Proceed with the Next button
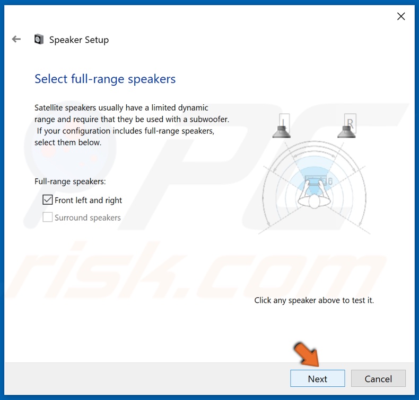The height and width of the screenshot is (400, 419). tap(318, 378)
